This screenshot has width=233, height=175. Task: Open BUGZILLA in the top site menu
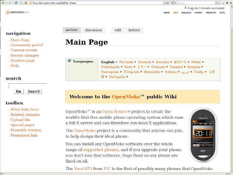click(x=186, y=13)
